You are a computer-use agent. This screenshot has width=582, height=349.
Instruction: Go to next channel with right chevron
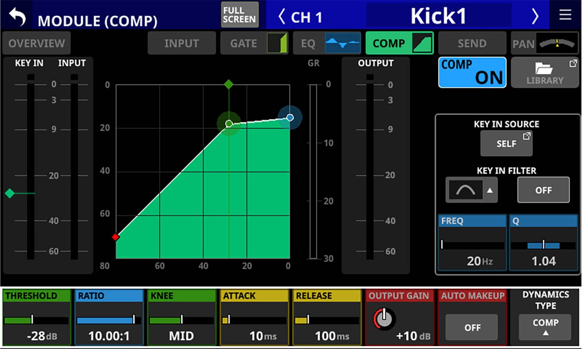[535, 16]
